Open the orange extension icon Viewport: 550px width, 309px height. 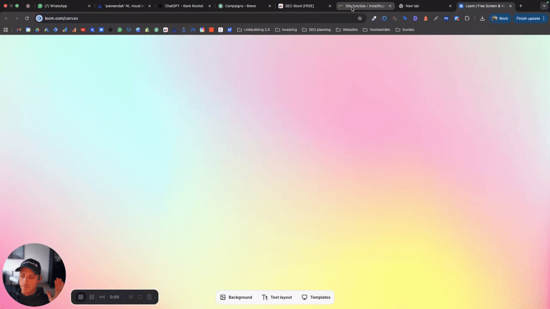[x=425, y=18]
